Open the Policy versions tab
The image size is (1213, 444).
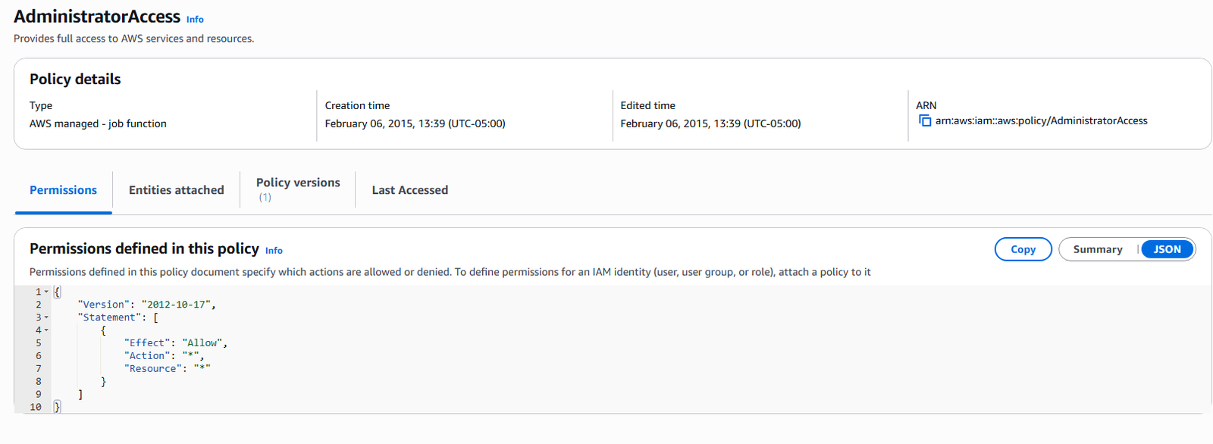(298, 189)
